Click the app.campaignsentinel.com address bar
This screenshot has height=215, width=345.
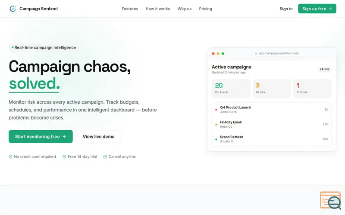tap(279, 53)
